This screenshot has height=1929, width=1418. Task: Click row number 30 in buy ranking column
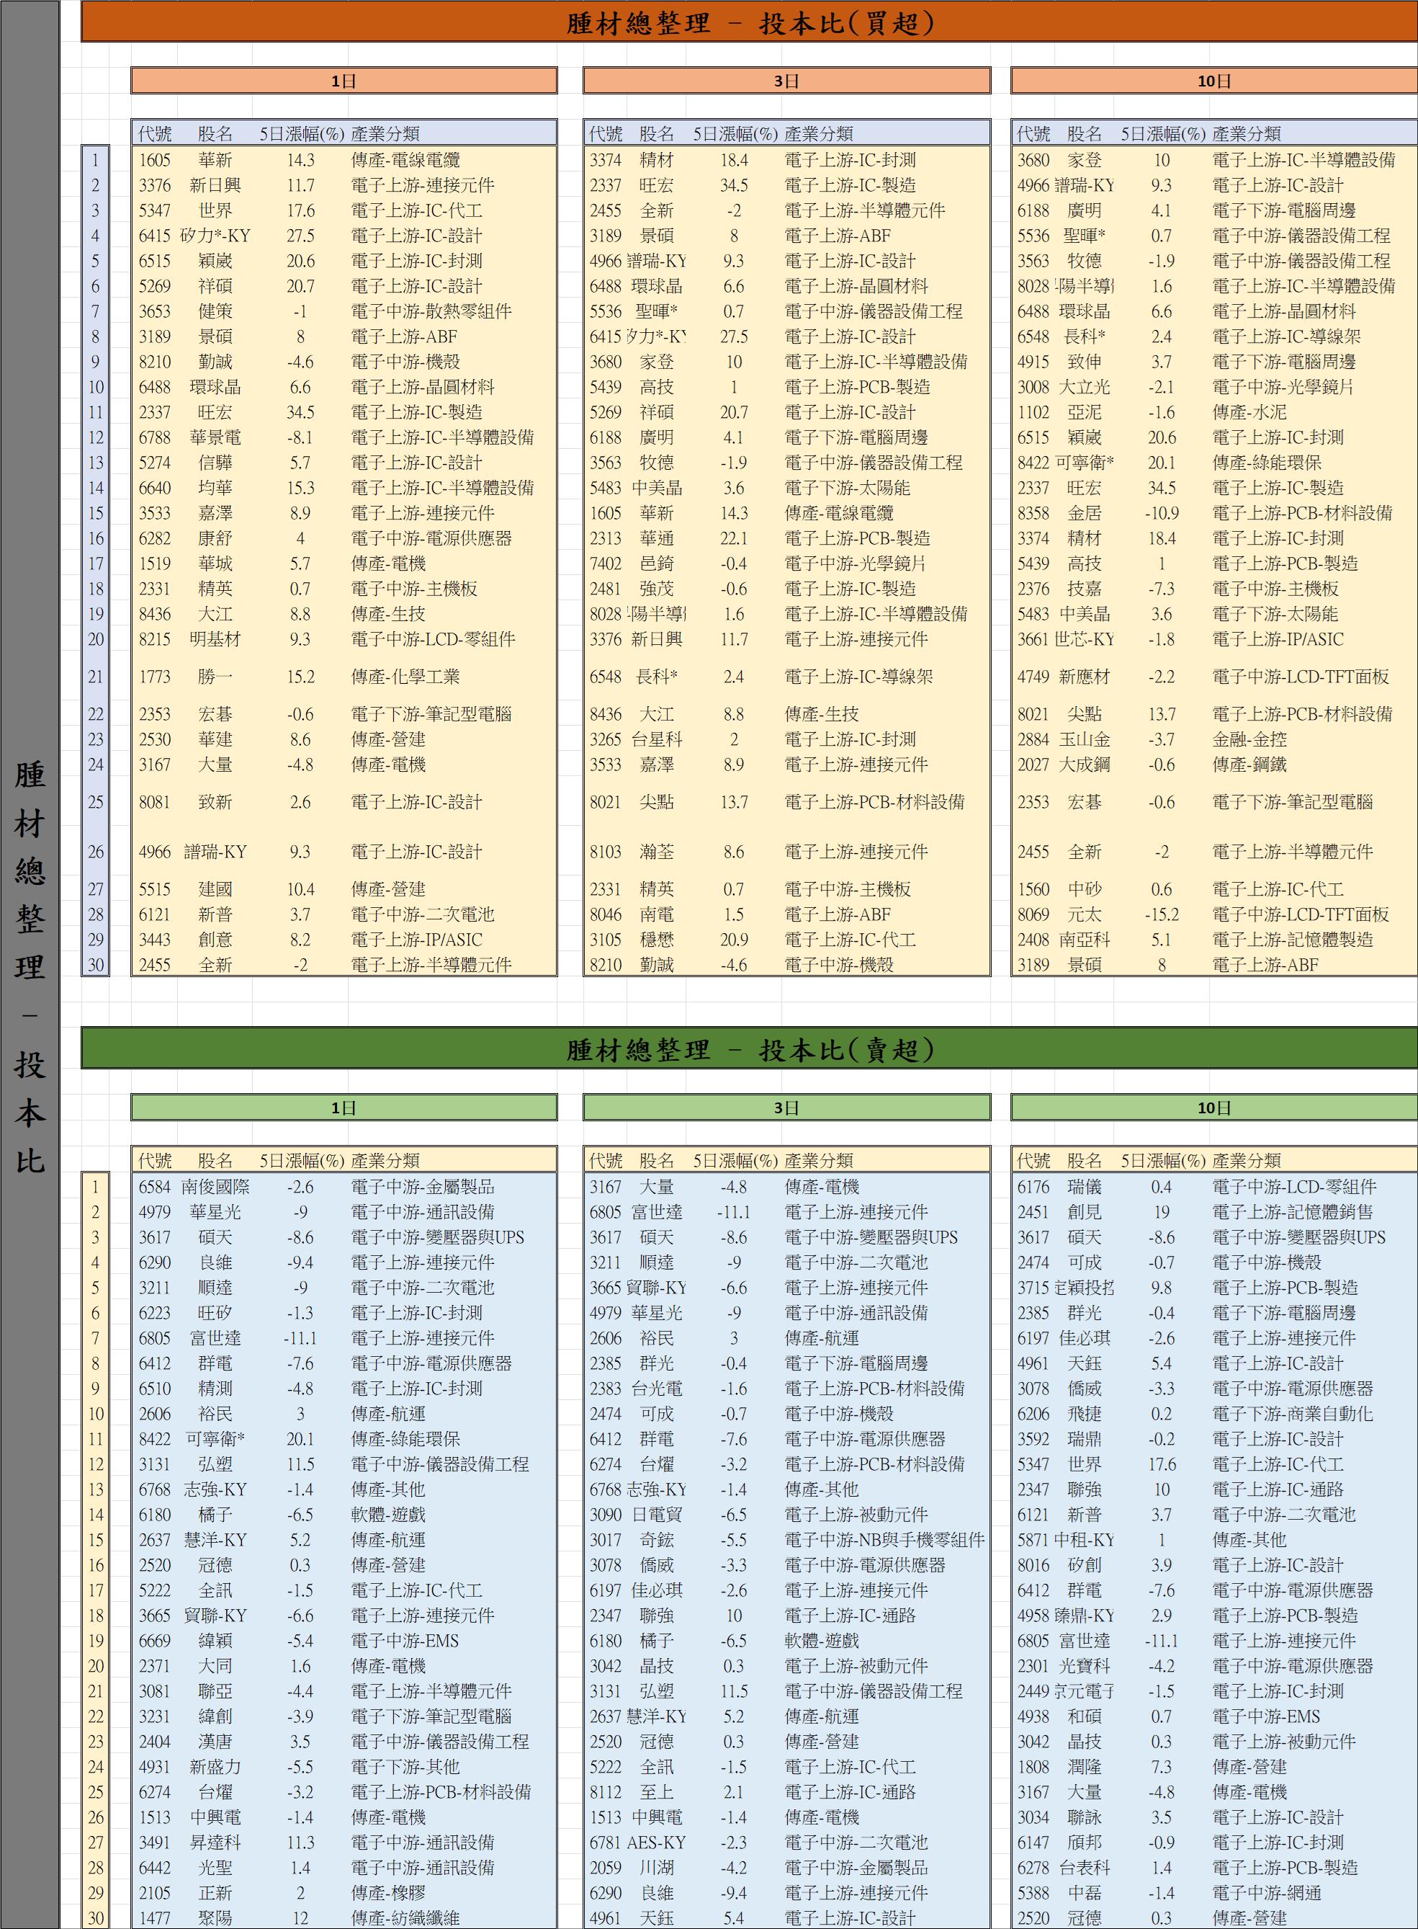(x=95, y=964)
